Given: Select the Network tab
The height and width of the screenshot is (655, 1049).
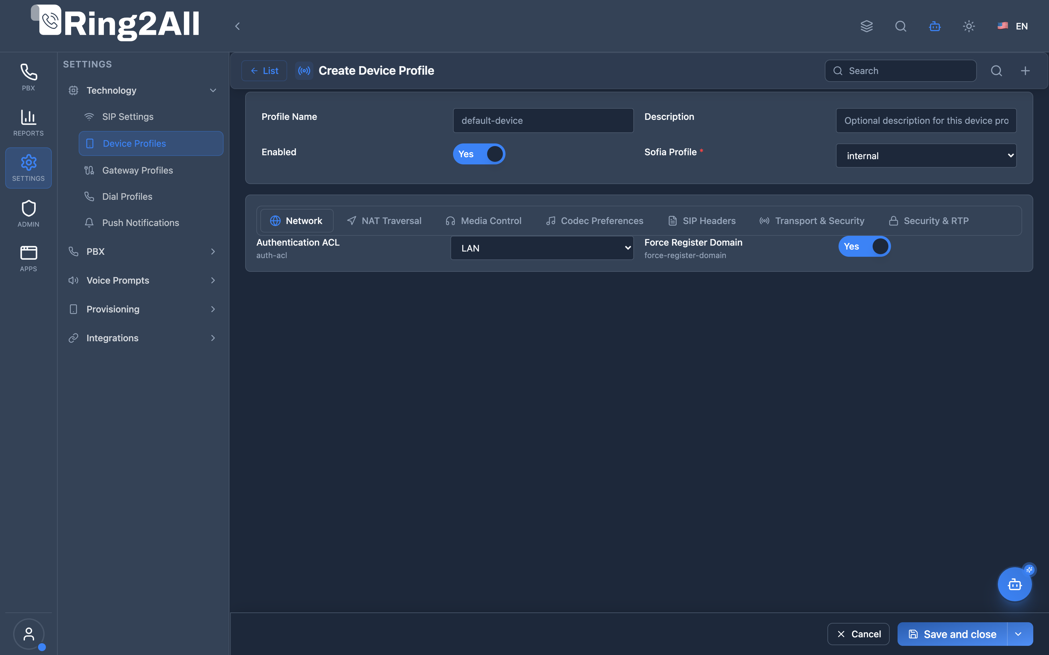Looking at the screenshot, I should (296, 220).
